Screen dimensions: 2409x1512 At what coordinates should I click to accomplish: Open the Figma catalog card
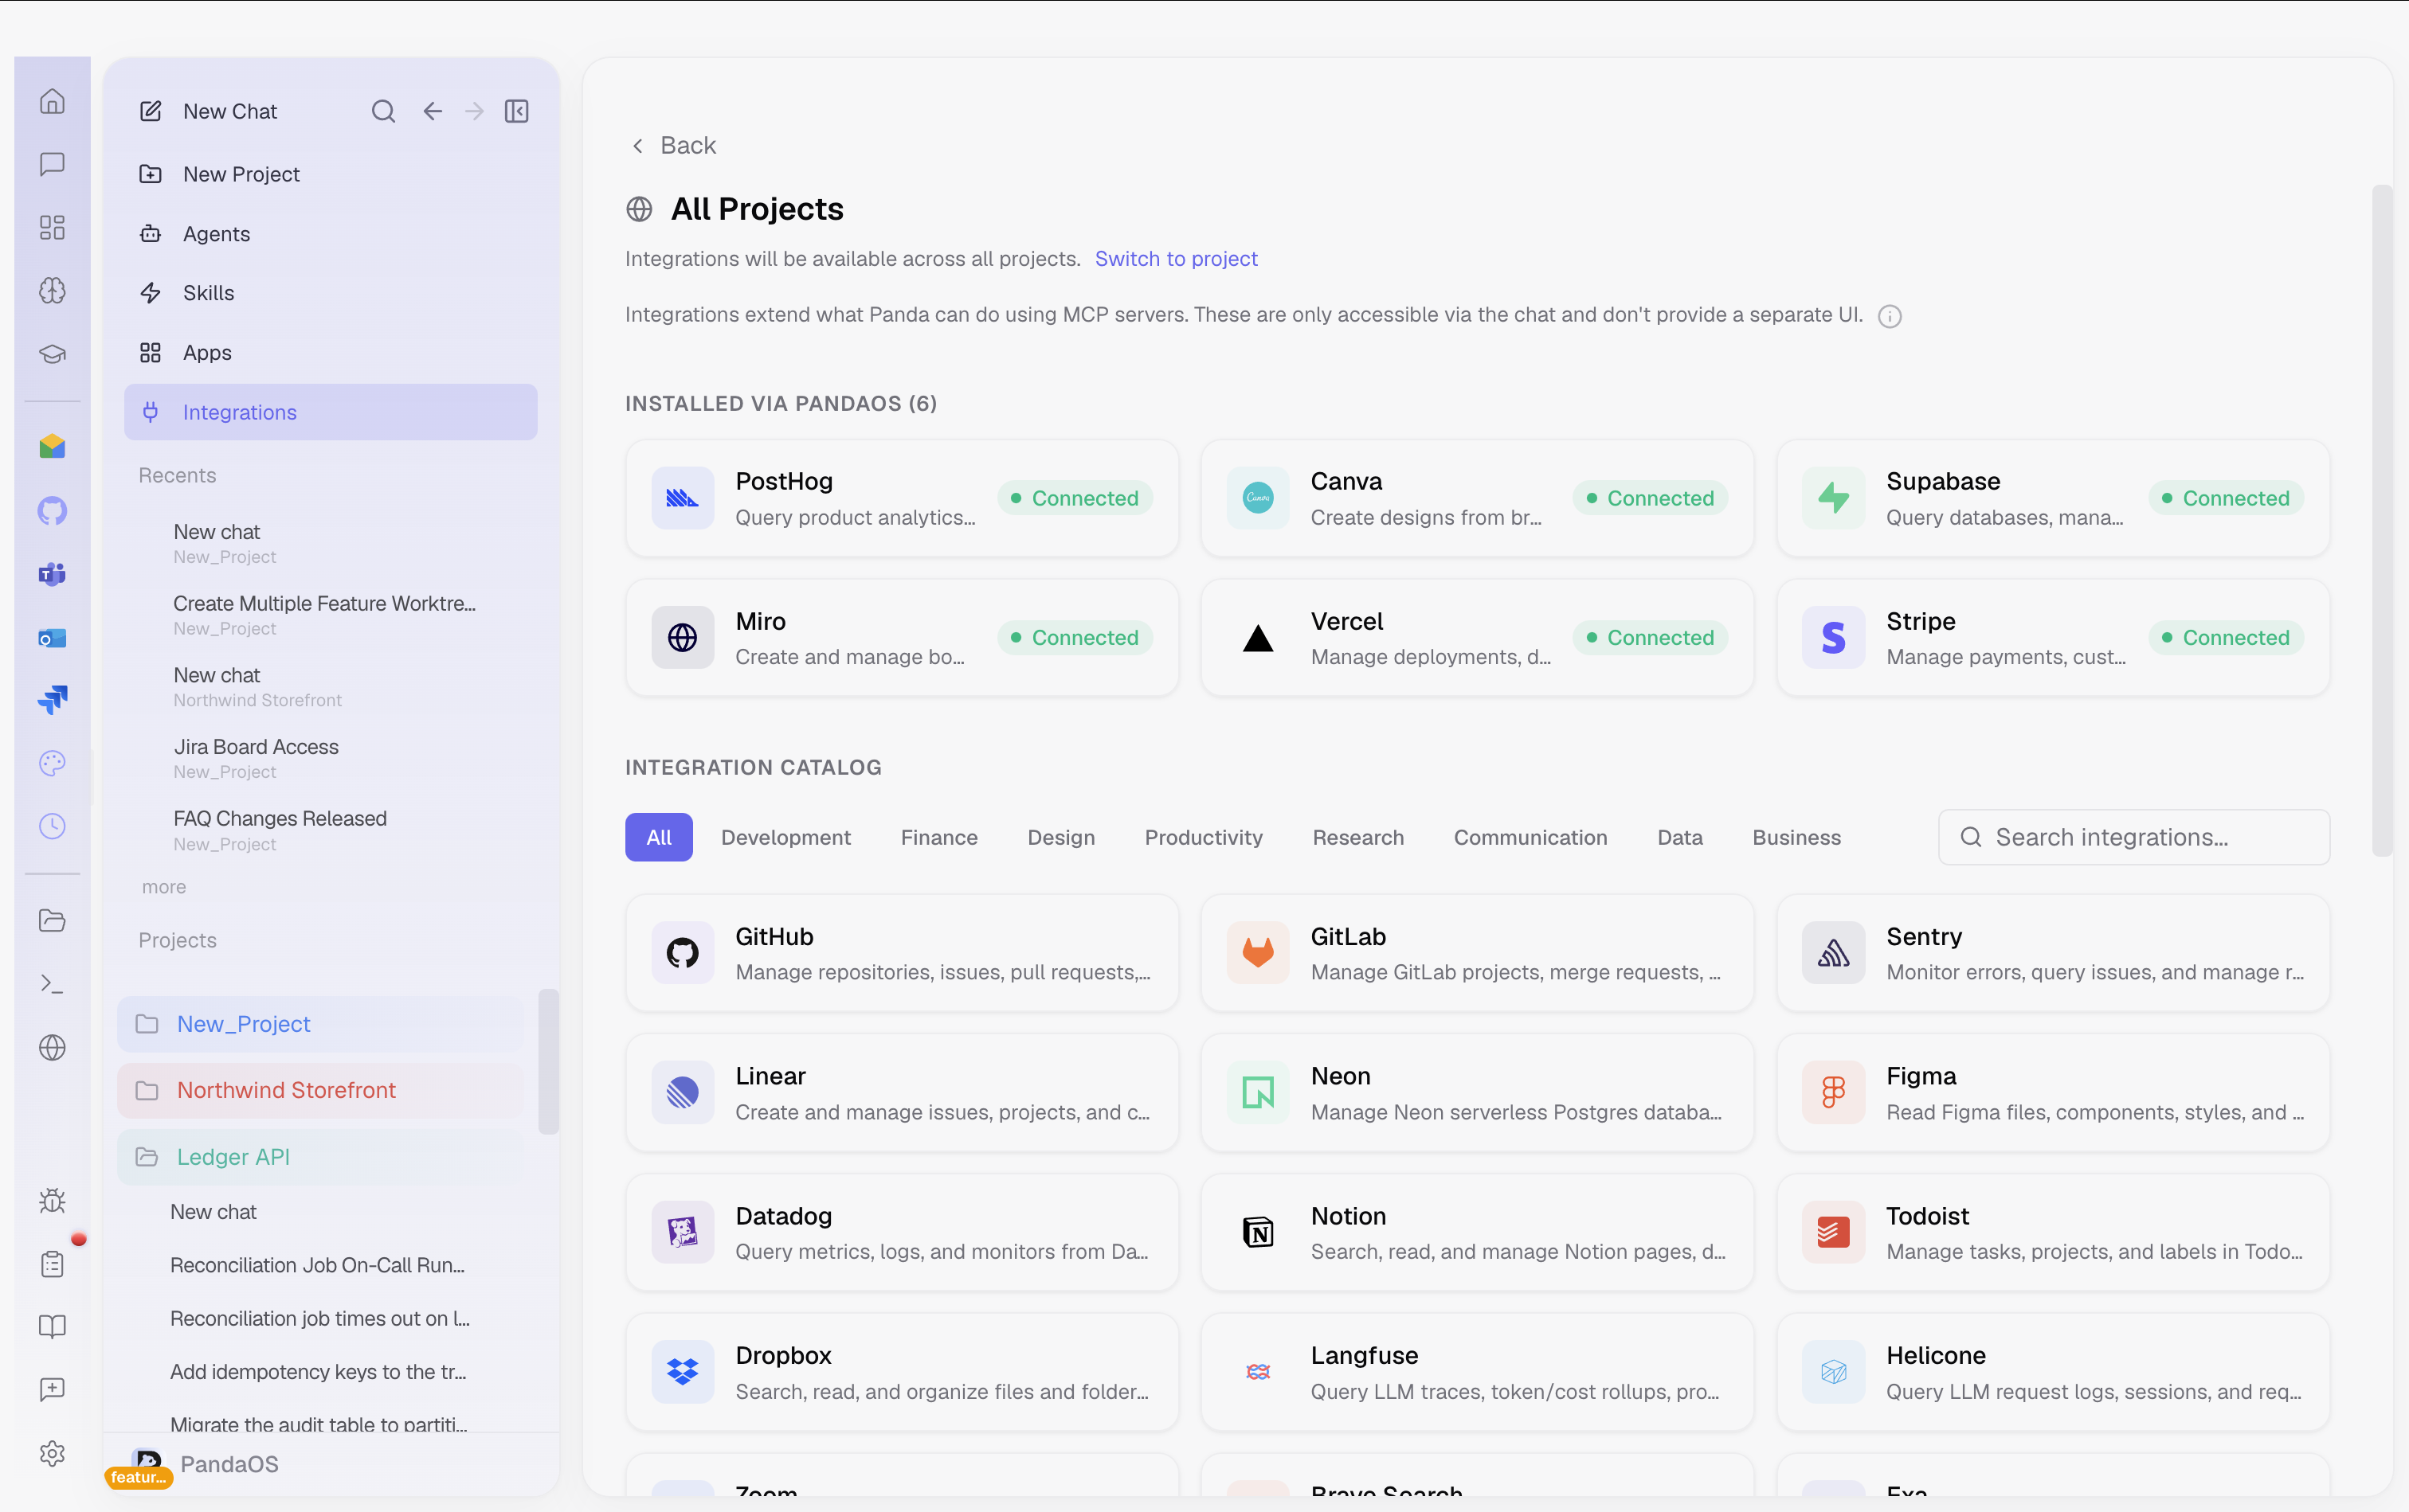[2052, 1092]
